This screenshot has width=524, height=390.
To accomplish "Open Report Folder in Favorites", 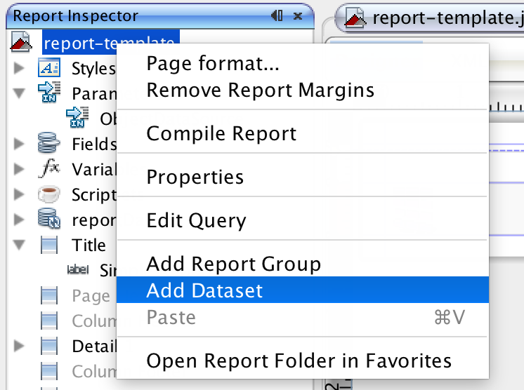I will pyautogui.click(x=299, y=361).
